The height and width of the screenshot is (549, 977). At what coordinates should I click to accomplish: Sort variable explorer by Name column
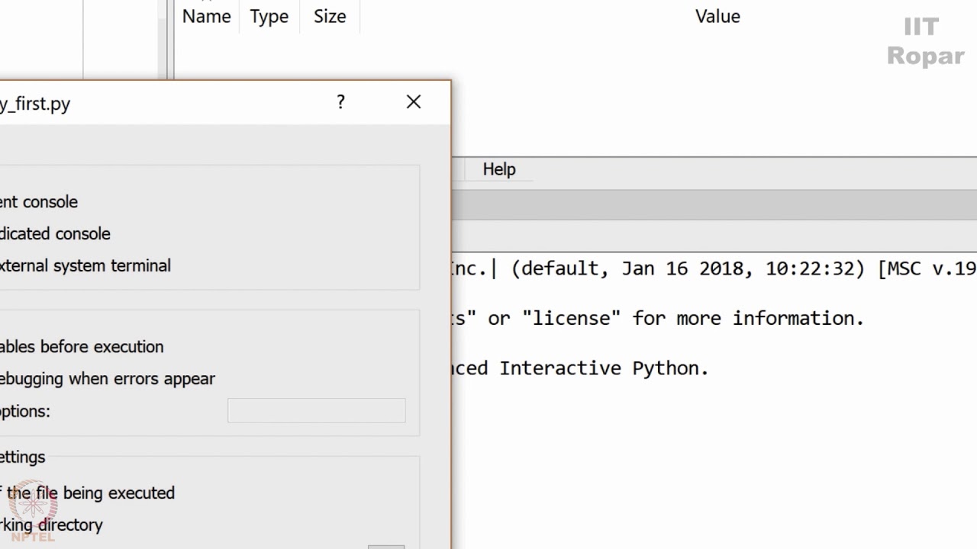[207, 17]
